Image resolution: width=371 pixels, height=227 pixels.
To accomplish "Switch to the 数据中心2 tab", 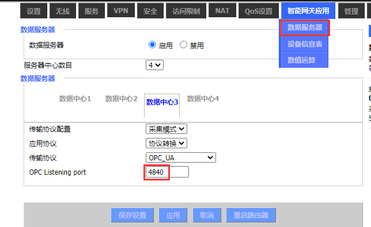I will click(121, 99).
